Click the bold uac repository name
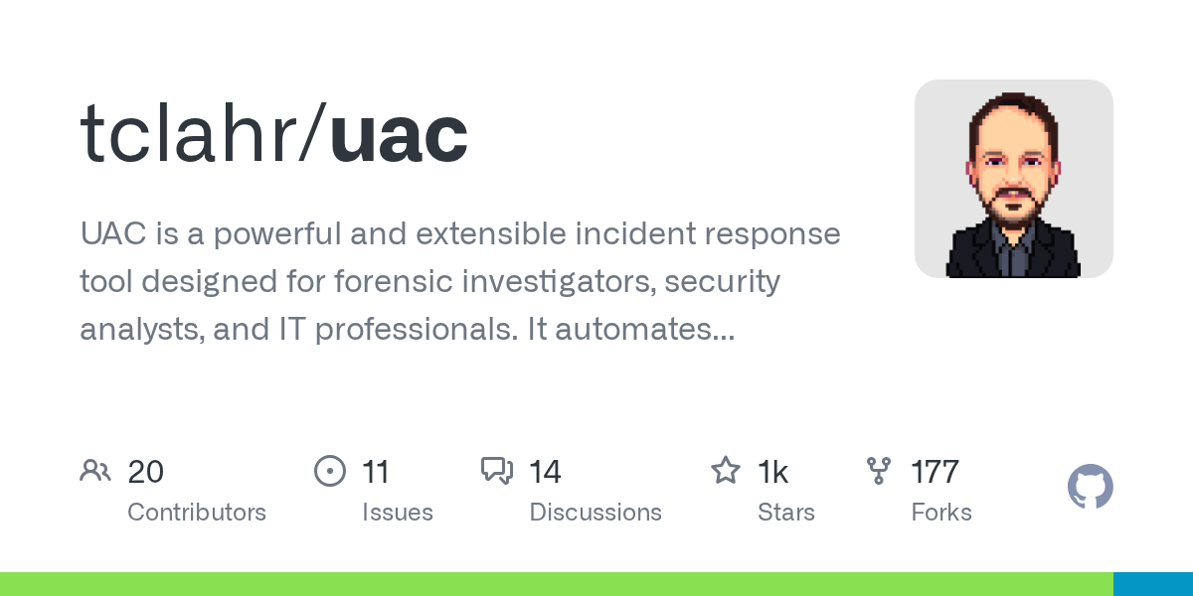This screenshot has width=1193, height=596. [399, 134]
